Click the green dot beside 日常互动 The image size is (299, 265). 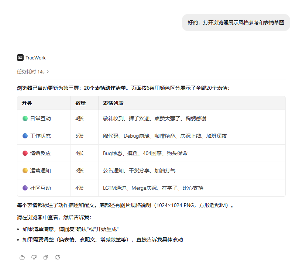(x=25, y=118)
